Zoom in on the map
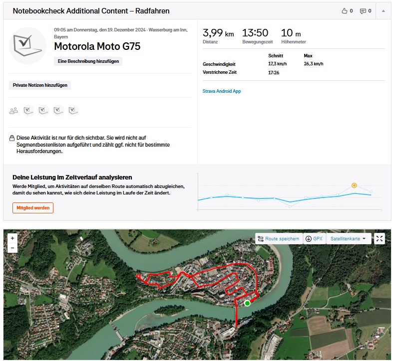The width and height of the screenshot is (393, 361). point(12,238)
